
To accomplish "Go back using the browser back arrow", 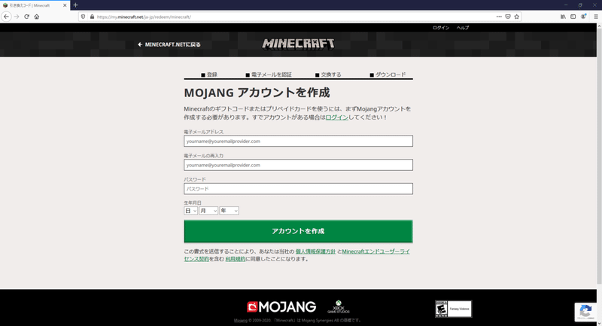I will coord(6,17).
